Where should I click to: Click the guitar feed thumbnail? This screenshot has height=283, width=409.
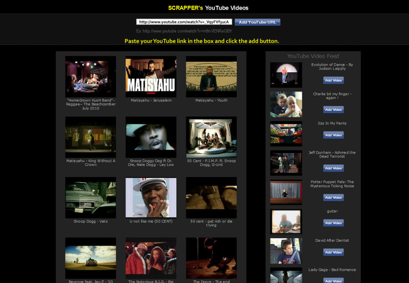click(x=286, y=222)
